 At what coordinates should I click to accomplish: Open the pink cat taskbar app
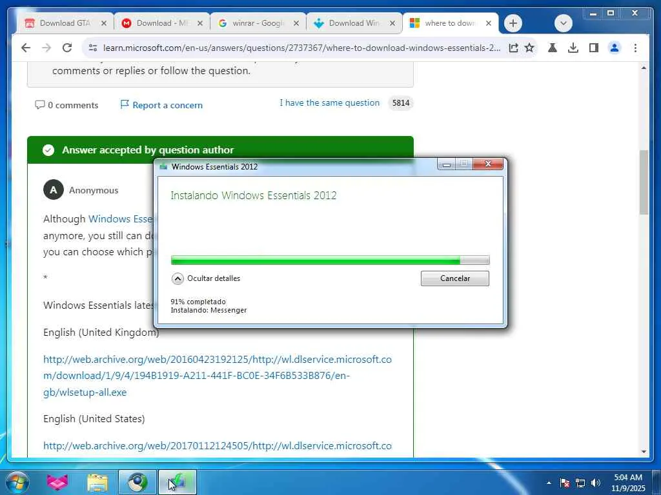[57, 482]
